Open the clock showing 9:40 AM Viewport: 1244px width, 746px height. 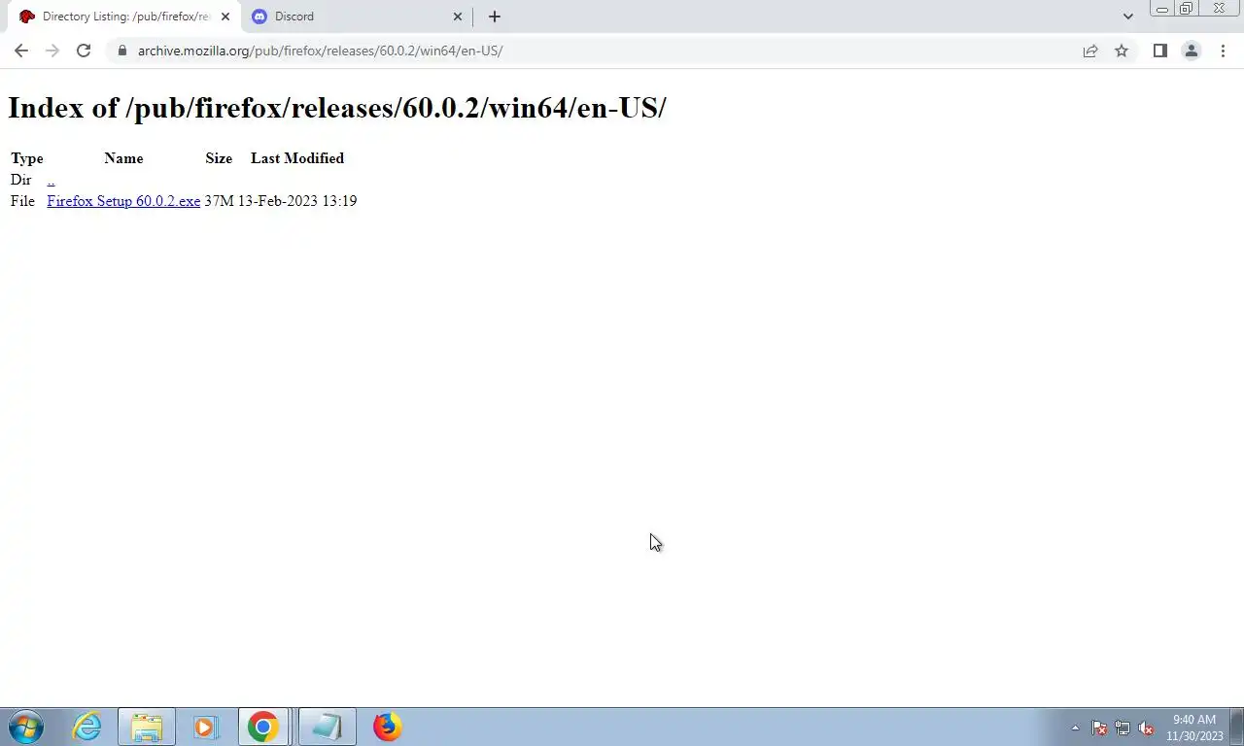point(1194,728)
